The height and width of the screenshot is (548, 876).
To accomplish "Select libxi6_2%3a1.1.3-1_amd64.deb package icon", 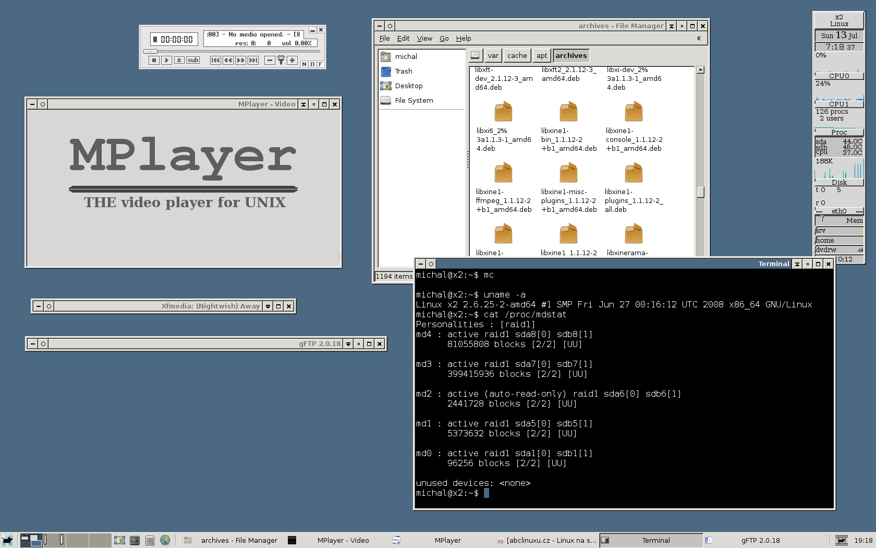I will coord(503,112).
